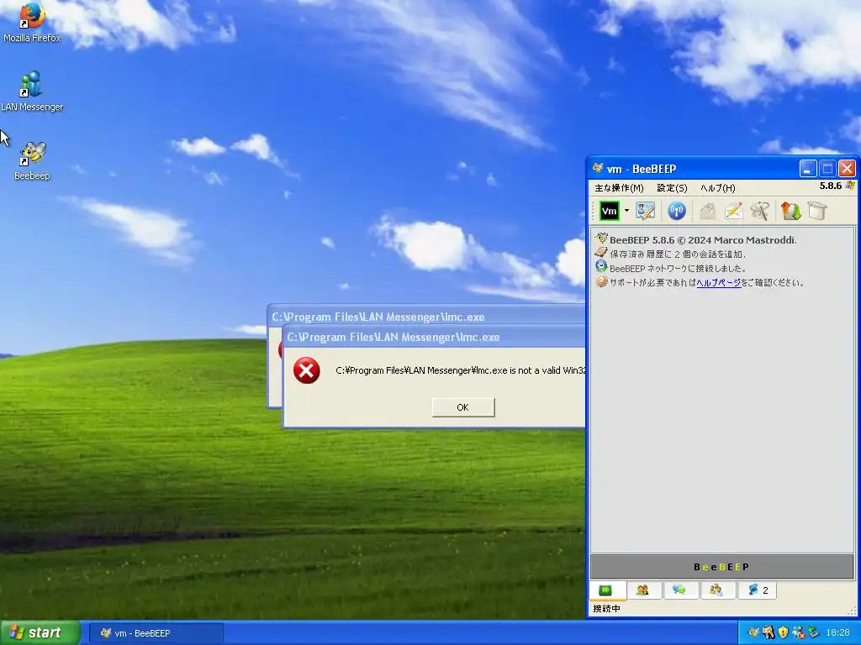Click the vm - BeeBEEP taskbar button
The image size is (861, 645).
pyautogui.click(x=156, y=633)
